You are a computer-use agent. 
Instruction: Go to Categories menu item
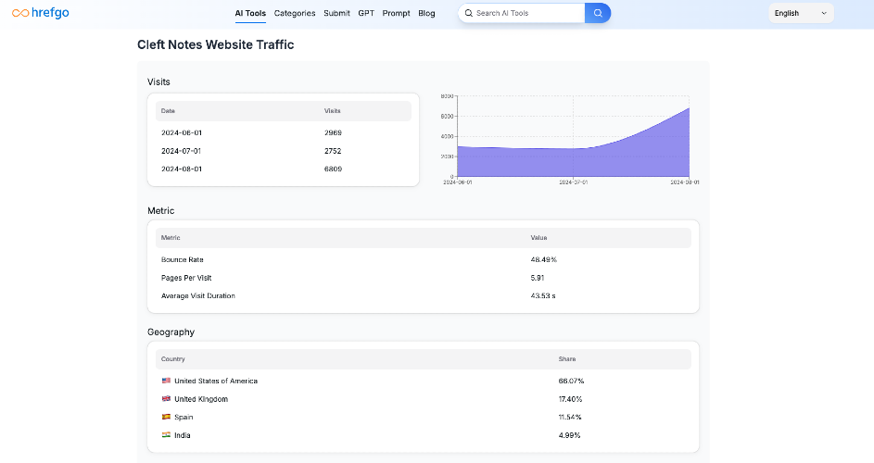coord(295,13)
